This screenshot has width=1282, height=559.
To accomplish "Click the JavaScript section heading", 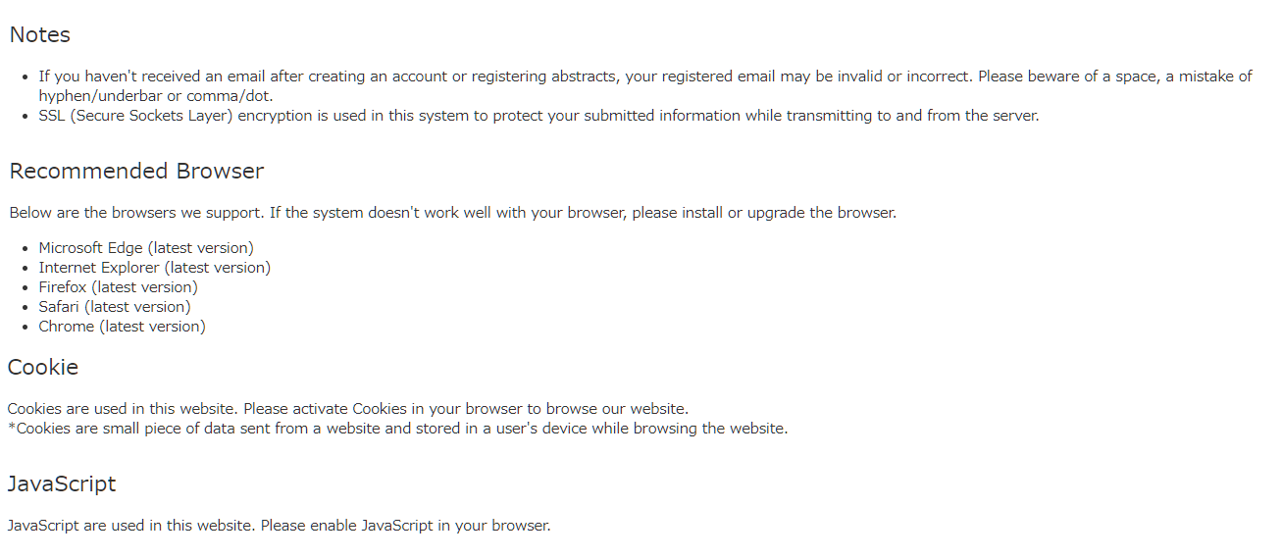I will coord(62,483).
